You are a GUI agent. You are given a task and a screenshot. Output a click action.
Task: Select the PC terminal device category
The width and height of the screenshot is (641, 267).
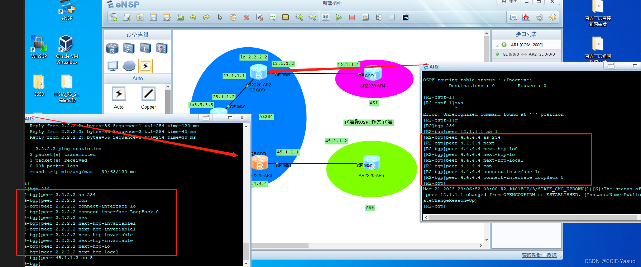click(113, 66)
